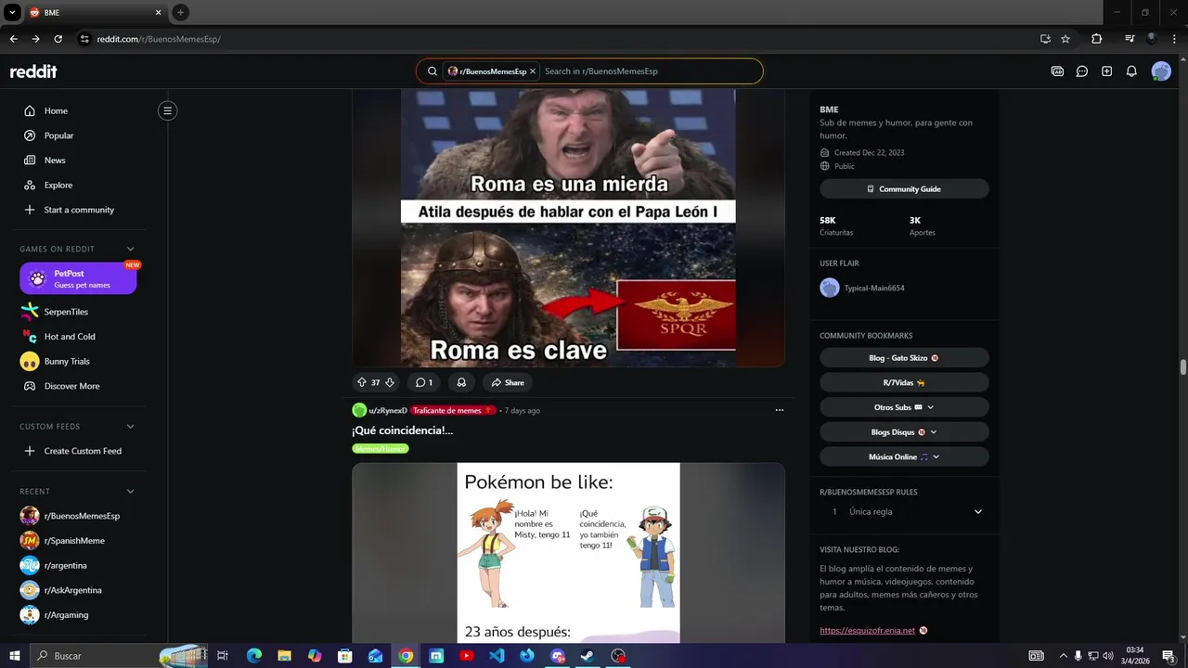Reload the page in the browser

click(x=58, y=39)
